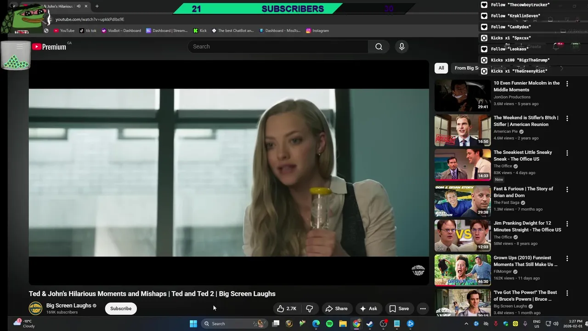The height and width of the screenshot is (331, 588).
Task: Open the YouTube bookmark
Action: [x=64, y=30]
